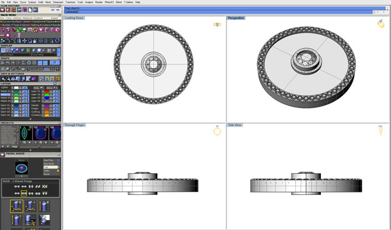Click the forward arrow in Icon History
Viewport: 391px width, 230px height.
click(58, 10)
